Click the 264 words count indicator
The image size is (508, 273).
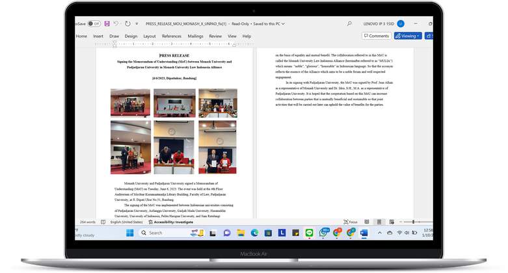tap(87, 222)
